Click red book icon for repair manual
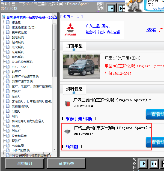Image resolution: width=164 pixels, height=171 pixels. coord(68,104)
